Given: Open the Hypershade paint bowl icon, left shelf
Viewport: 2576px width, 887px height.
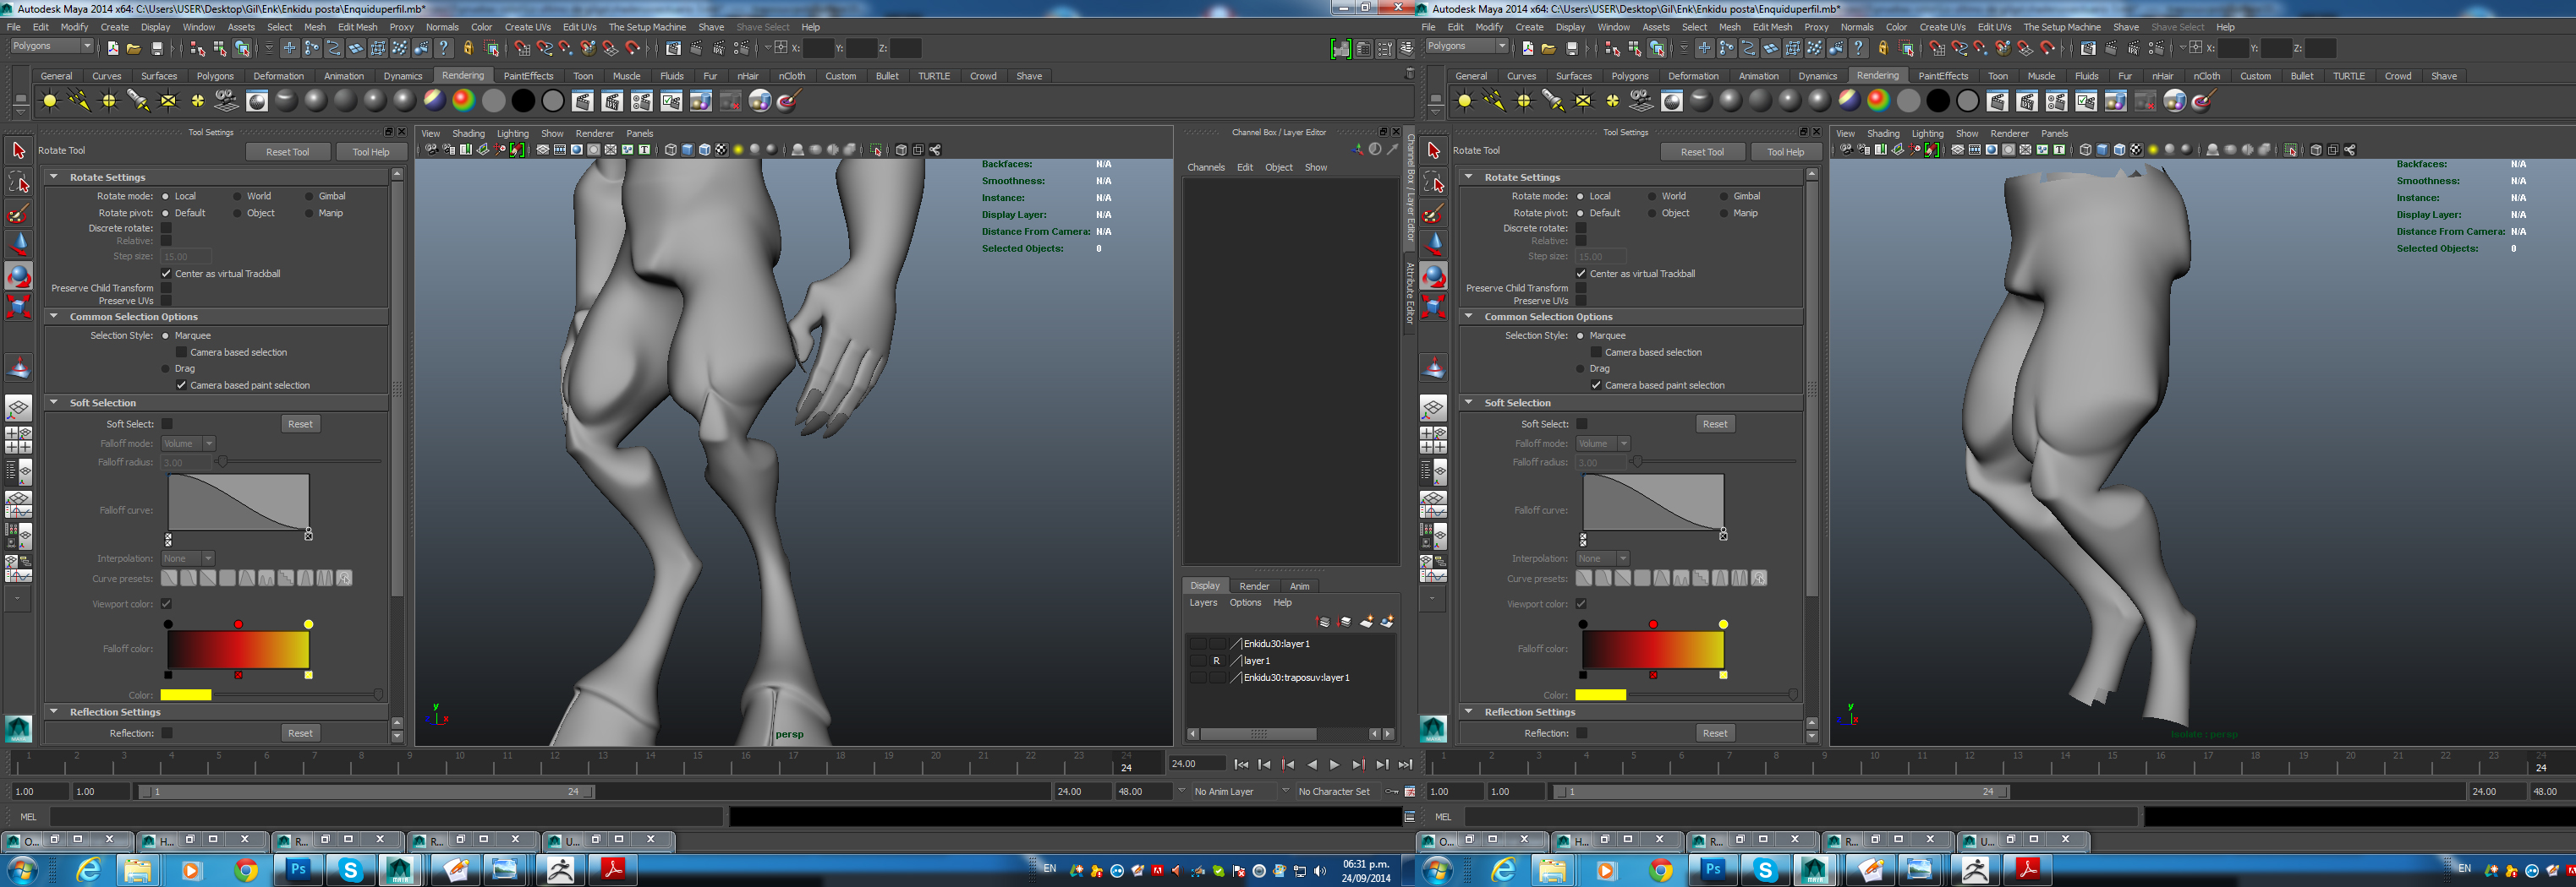Looking at the screenshot, I should pyautogui.click(x=789, y=101).
